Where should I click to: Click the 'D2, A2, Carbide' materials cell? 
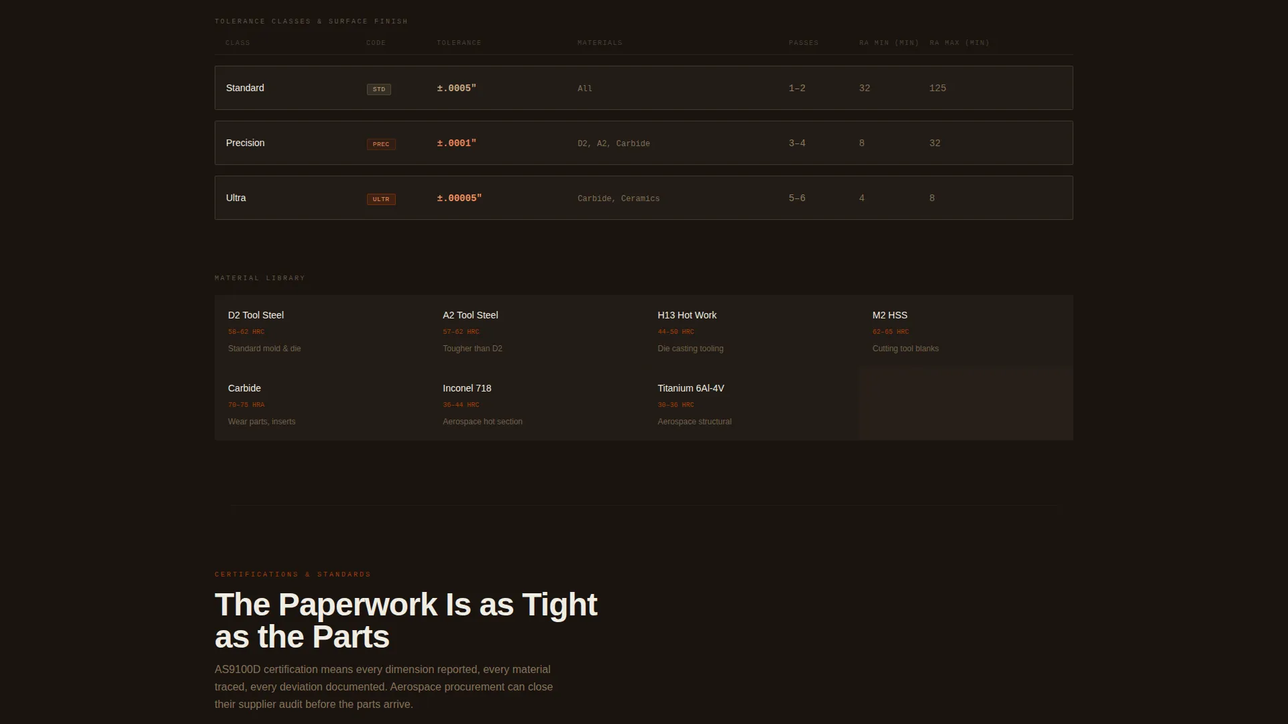point(614,143)
